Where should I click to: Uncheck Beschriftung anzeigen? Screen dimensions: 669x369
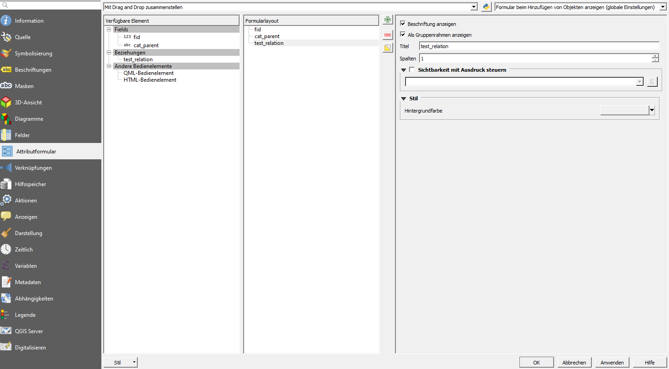(x=402, y=24)
